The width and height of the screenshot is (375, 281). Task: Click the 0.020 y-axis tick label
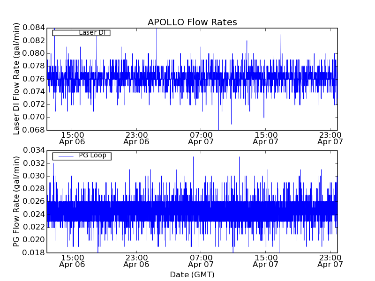34,240
